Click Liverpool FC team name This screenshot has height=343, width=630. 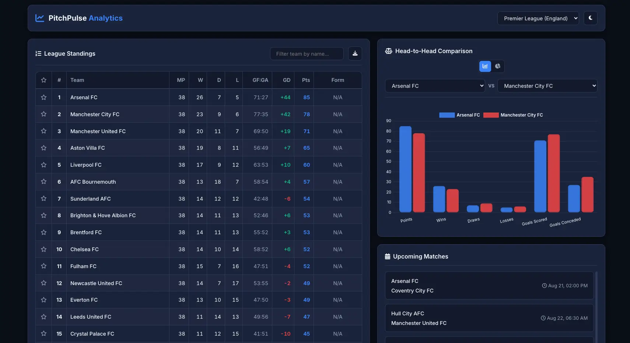click(x=86, y=165)
